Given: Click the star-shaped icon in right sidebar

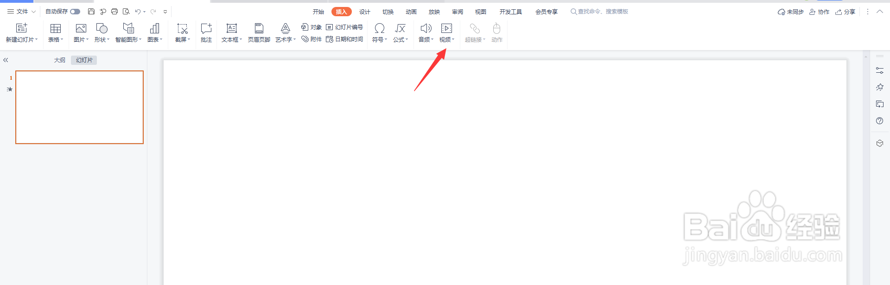Looking at the screenshot, I should pos(879,87).
